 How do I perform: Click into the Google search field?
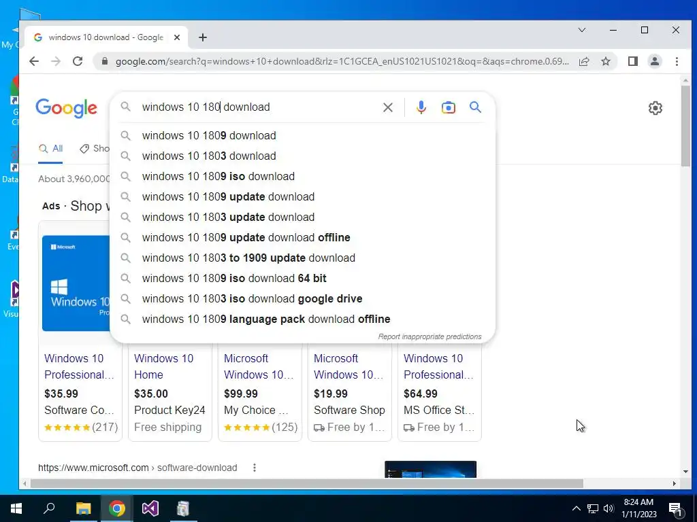(x=258, y=107)
